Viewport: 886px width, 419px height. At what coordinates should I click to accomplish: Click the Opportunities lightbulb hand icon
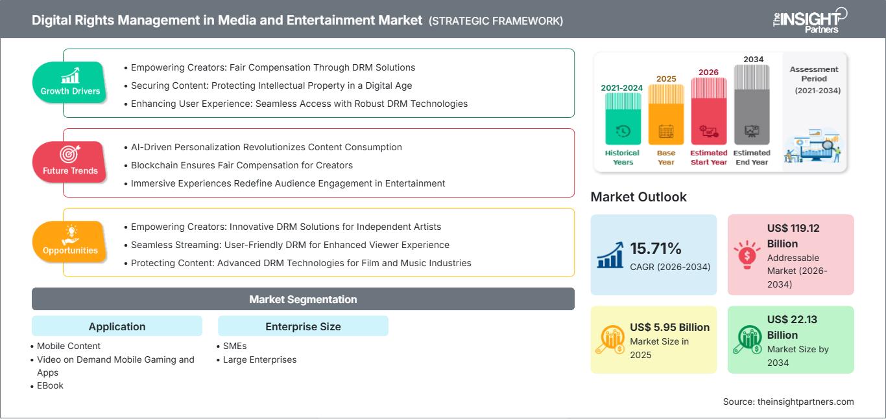[70, 234]
